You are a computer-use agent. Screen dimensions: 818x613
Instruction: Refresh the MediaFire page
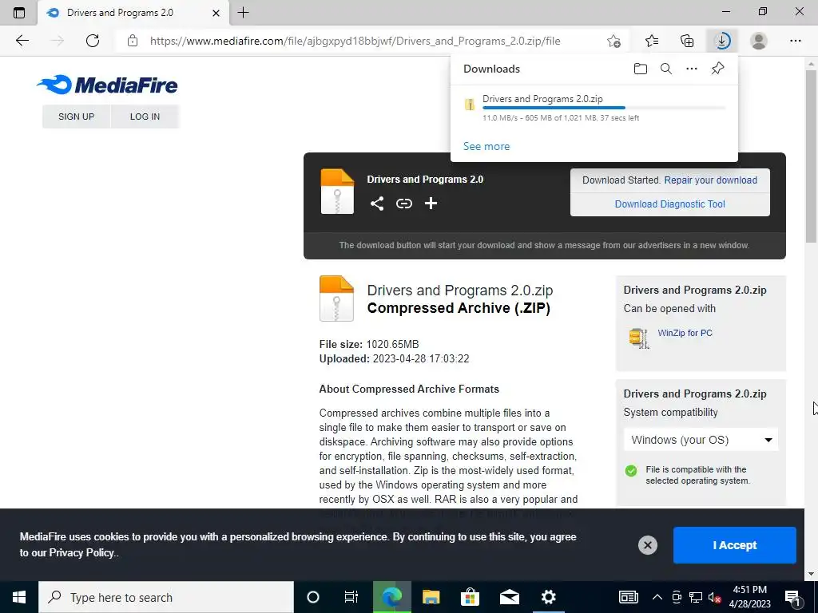tap(93, 41)
